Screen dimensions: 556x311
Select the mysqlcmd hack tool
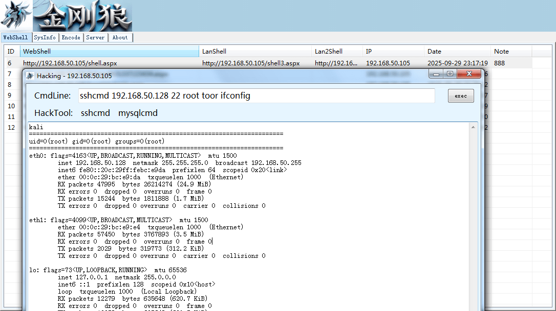pos(138,113)
